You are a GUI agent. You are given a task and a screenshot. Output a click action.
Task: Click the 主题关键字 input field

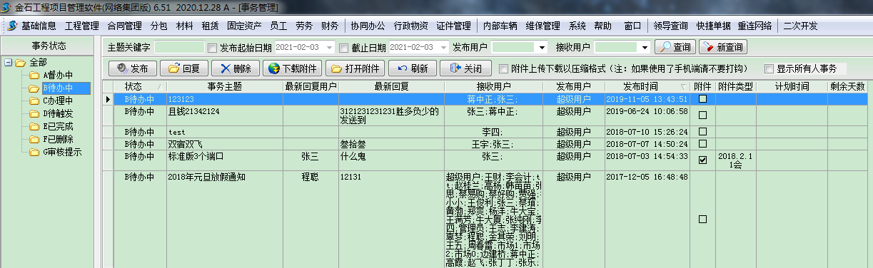179,48
